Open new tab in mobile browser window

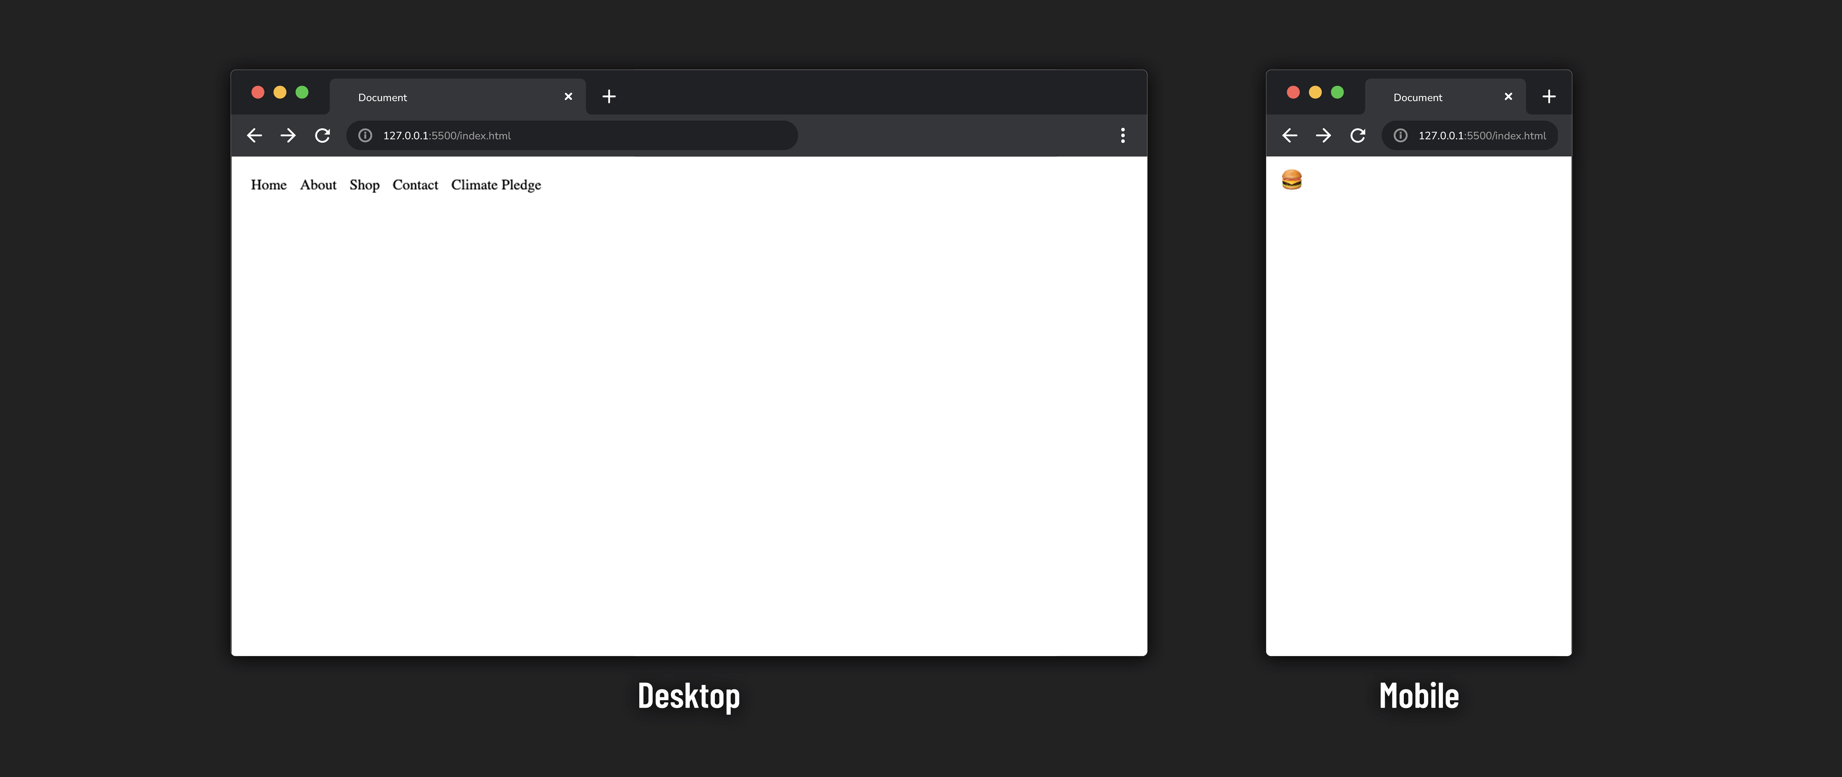point(1549,96)
